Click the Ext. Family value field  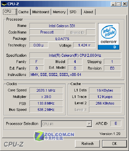point(37,68)
